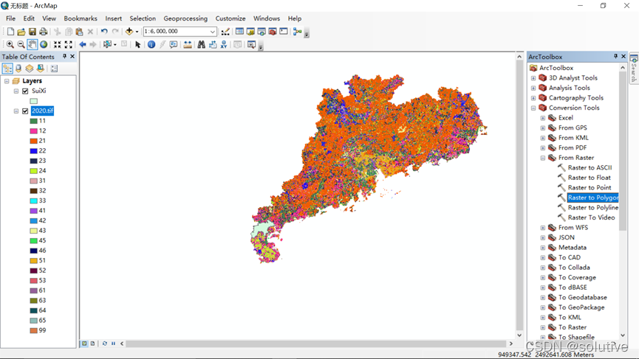
Task: Activate the Identify tool
Action: [x=151, y=45]
